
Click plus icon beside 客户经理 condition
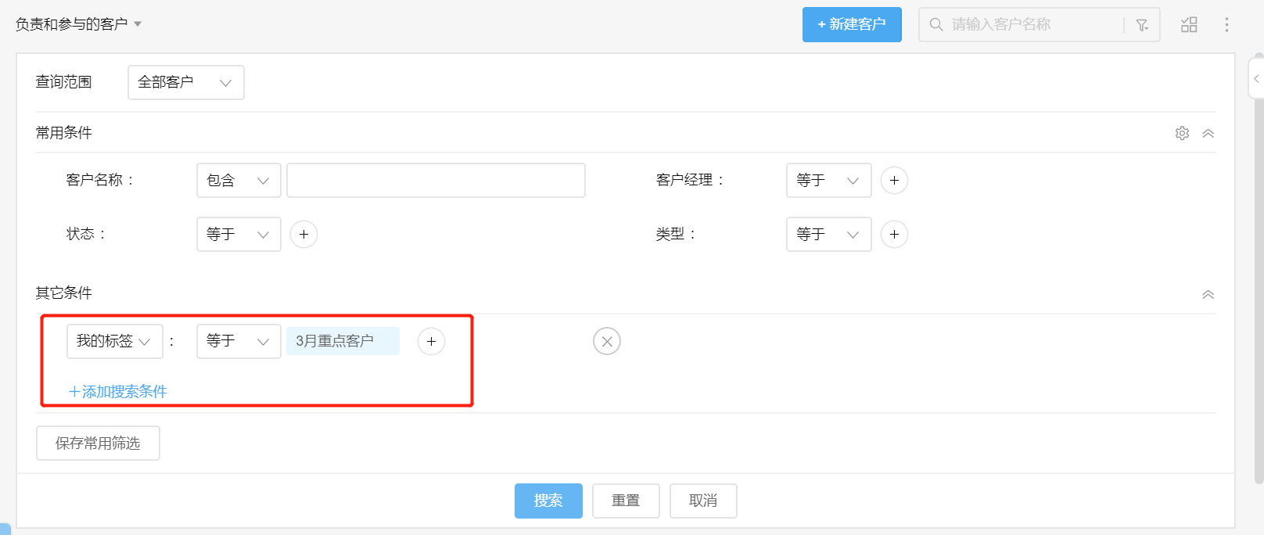point(894,181)
